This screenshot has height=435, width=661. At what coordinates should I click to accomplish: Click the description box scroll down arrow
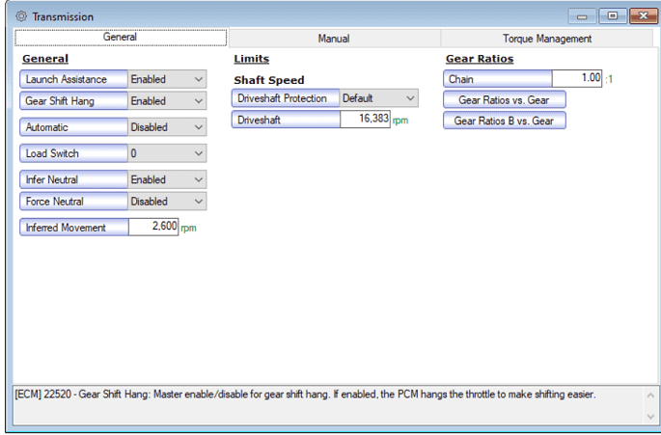tap(650, 417)
